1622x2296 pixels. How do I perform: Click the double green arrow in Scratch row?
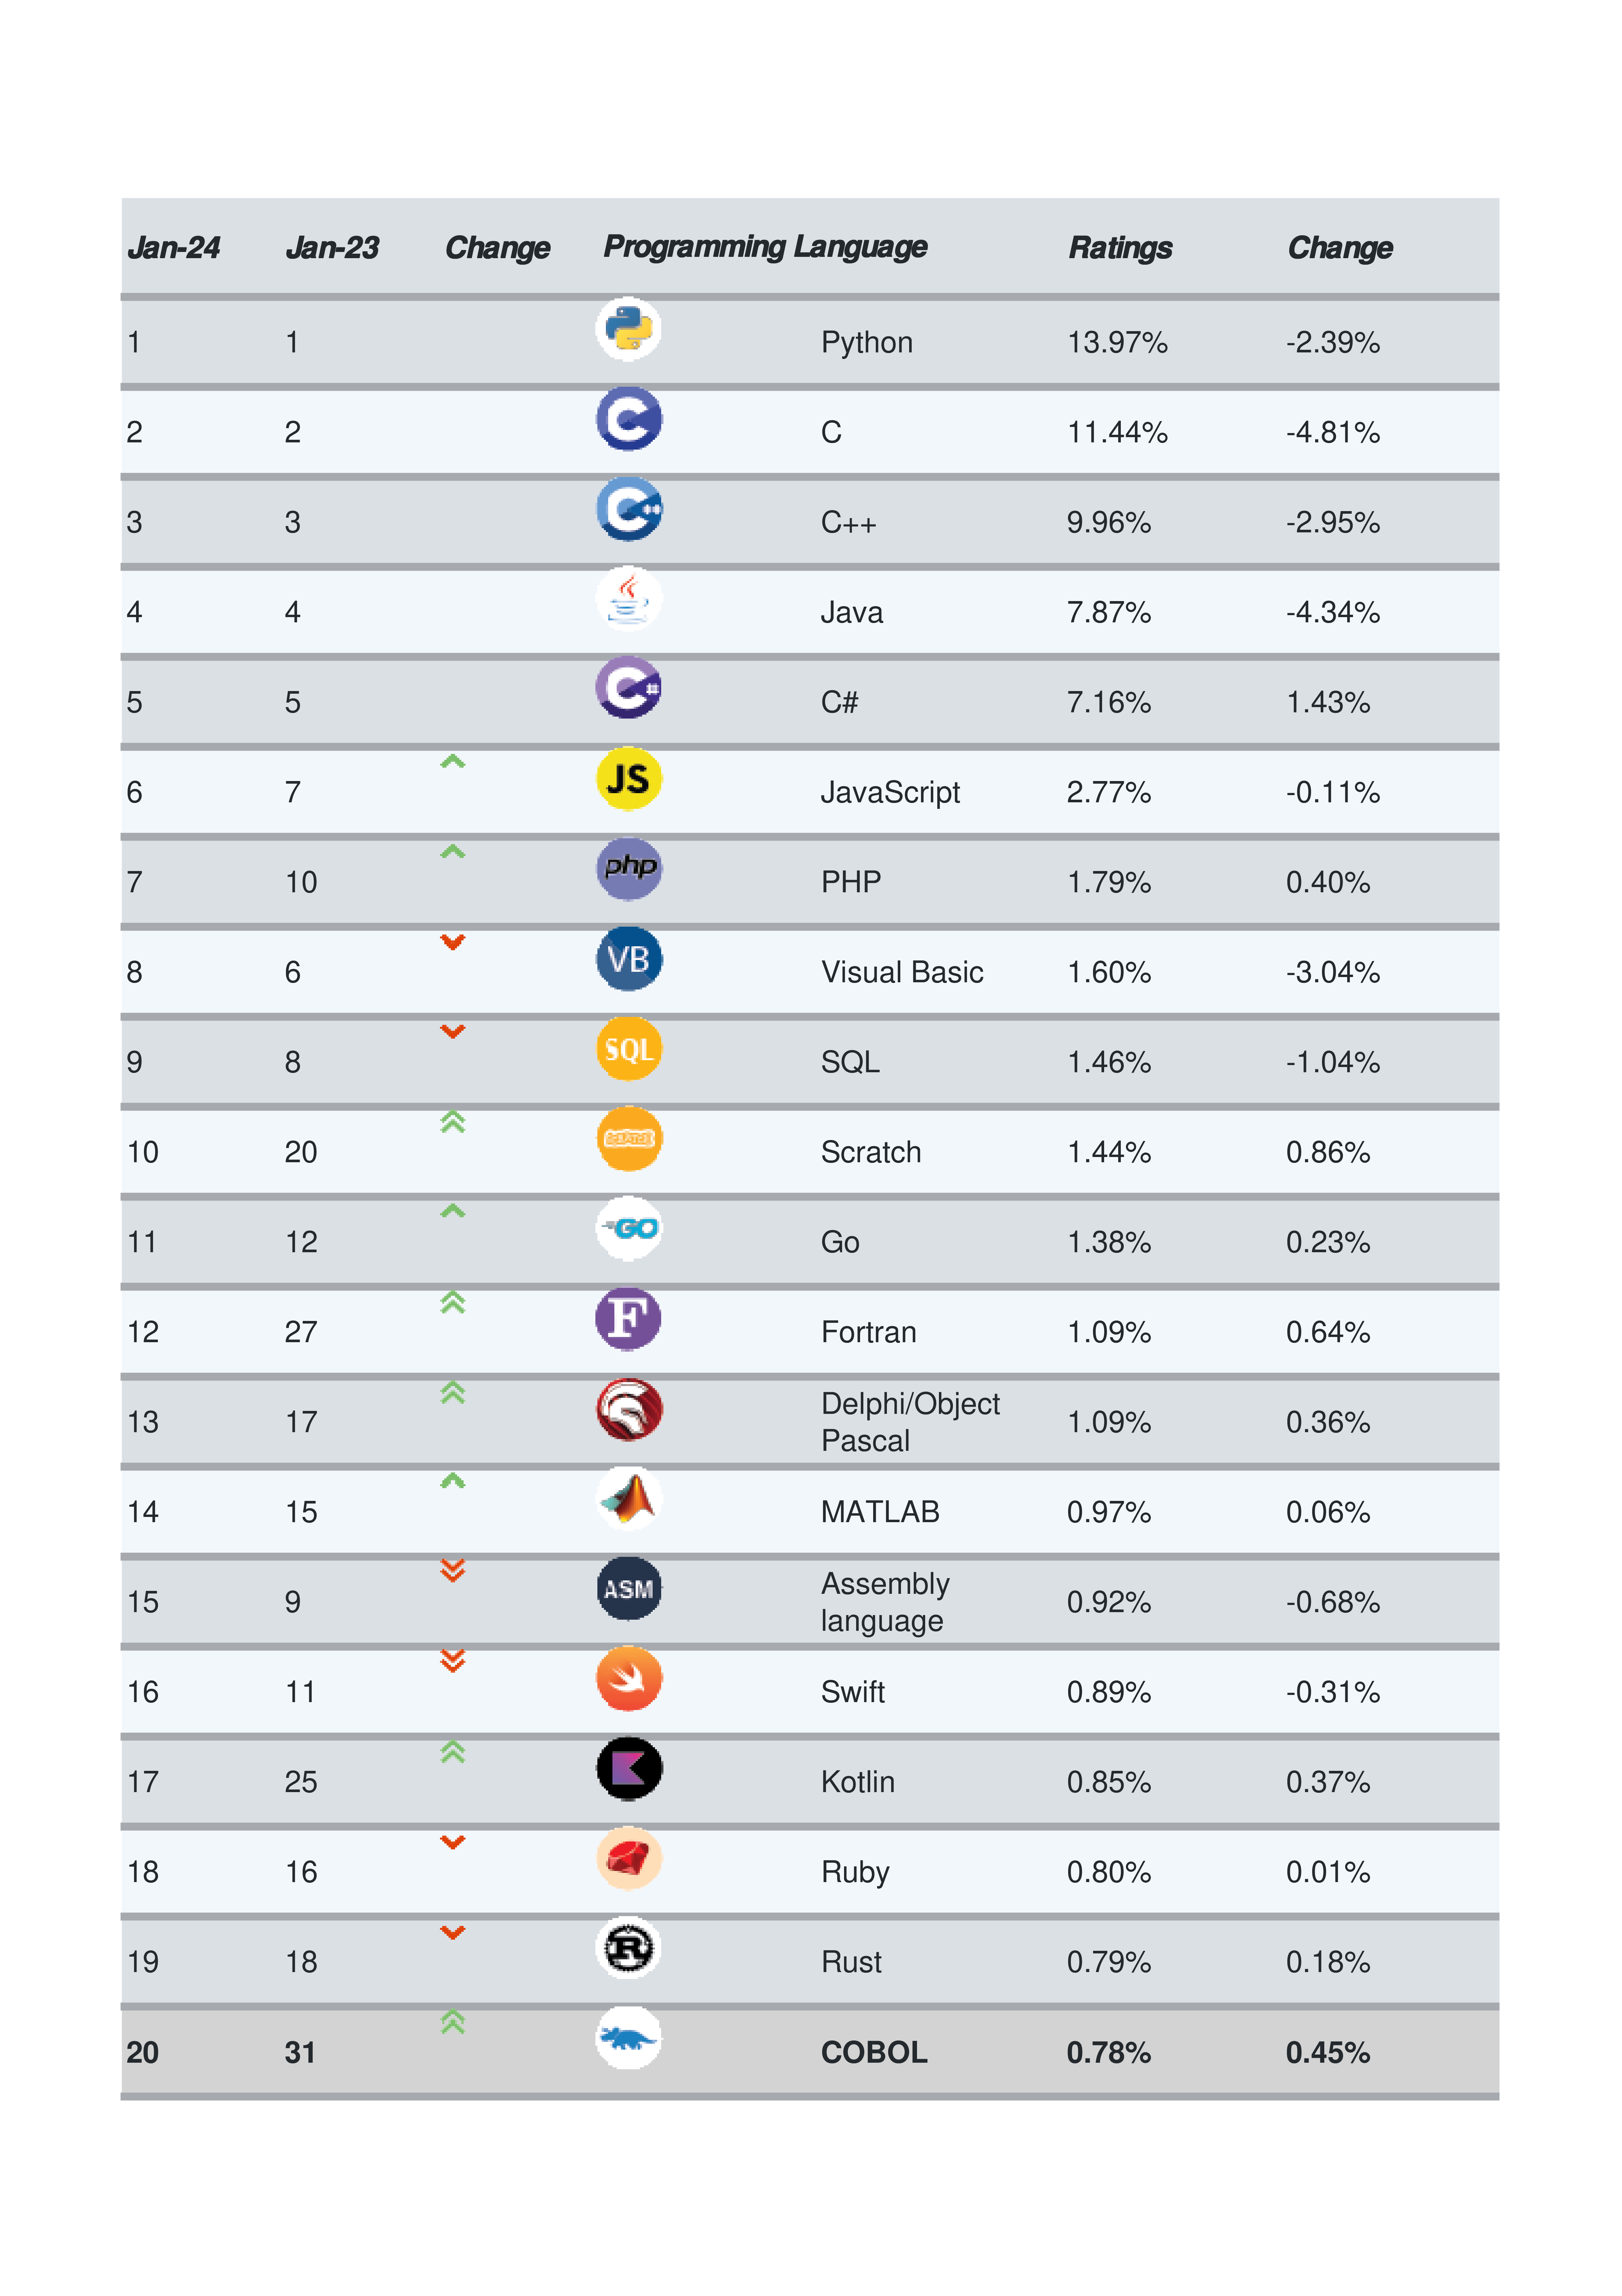pos(453,1122)
